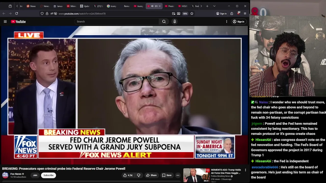
Task: Open the Fox News channel avatar
Action: (x=5, y=175)
